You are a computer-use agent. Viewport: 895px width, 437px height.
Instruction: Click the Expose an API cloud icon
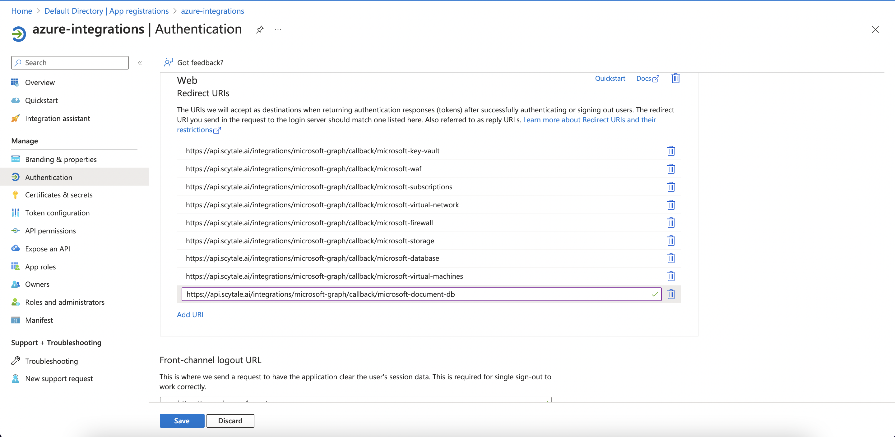coord(15,248)
